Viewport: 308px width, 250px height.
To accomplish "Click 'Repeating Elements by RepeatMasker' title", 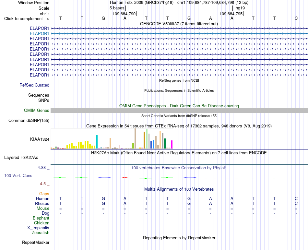I will click(179, 238).
